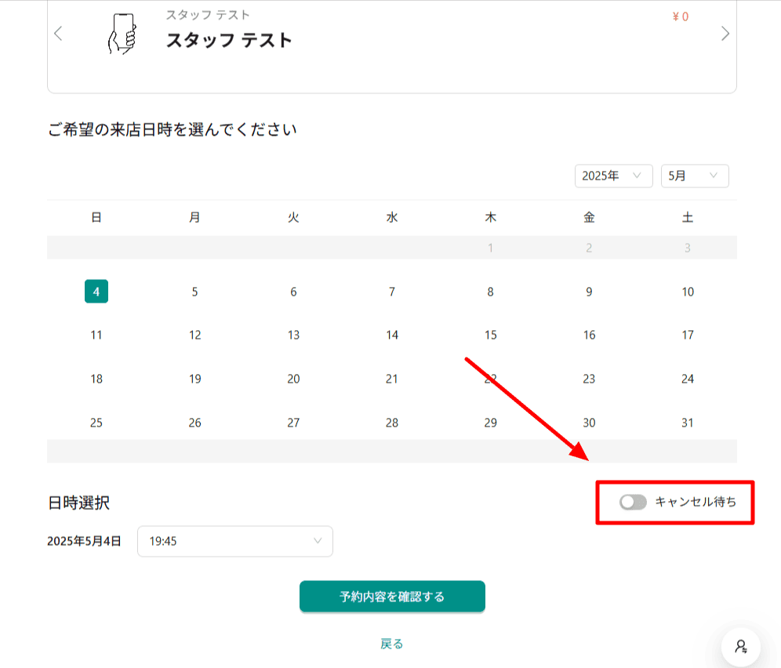Choose date 26 on the calendar
The width and height of the screenshot is (781, 668).
[x=194, y=423]
